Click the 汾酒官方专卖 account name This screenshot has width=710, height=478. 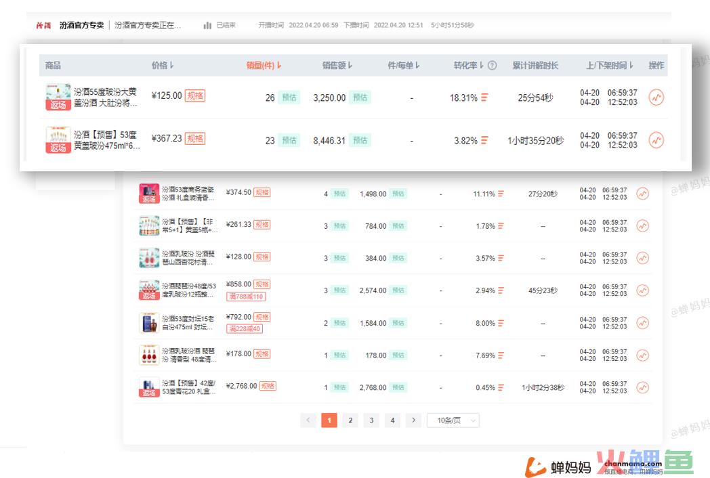coord(81,25)
